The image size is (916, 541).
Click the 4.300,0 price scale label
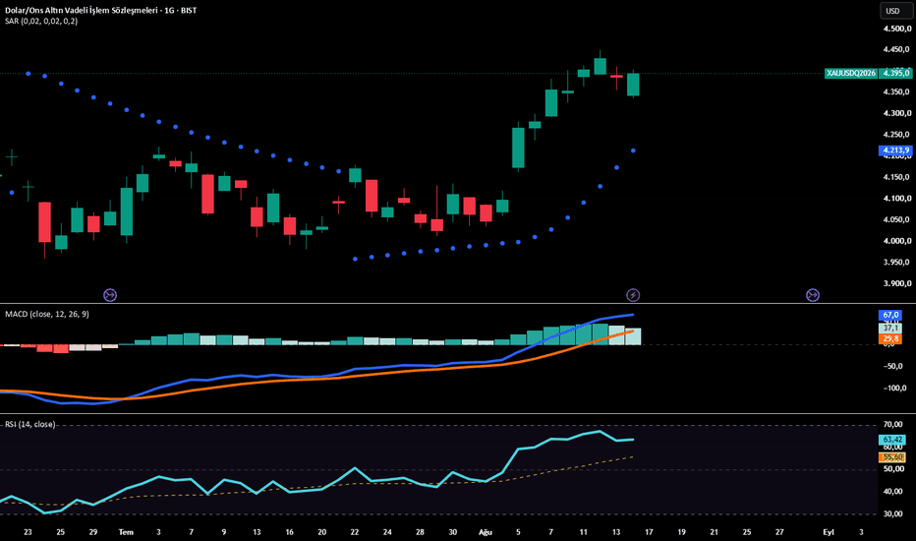(896, 113)
